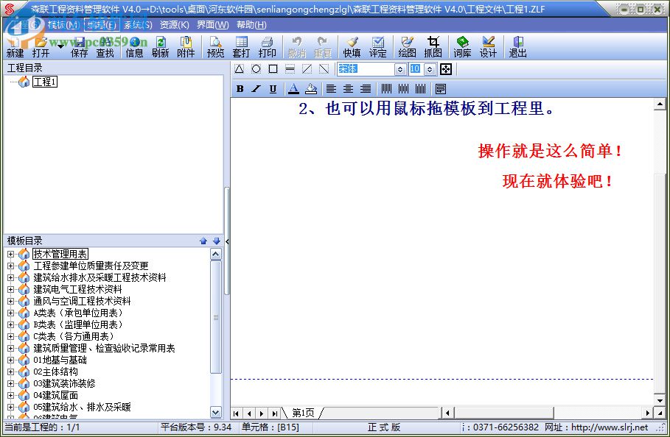Open the 绘图 drawing tool
Image resolution: width=670 pixels, height=437 pixels.
406,46
